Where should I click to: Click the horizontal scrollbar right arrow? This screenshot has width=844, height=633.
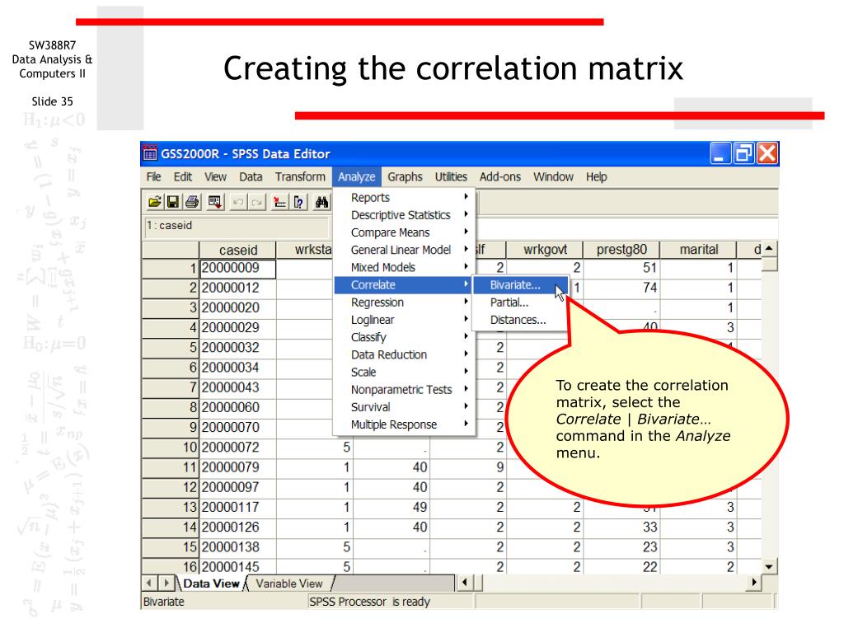754,583
